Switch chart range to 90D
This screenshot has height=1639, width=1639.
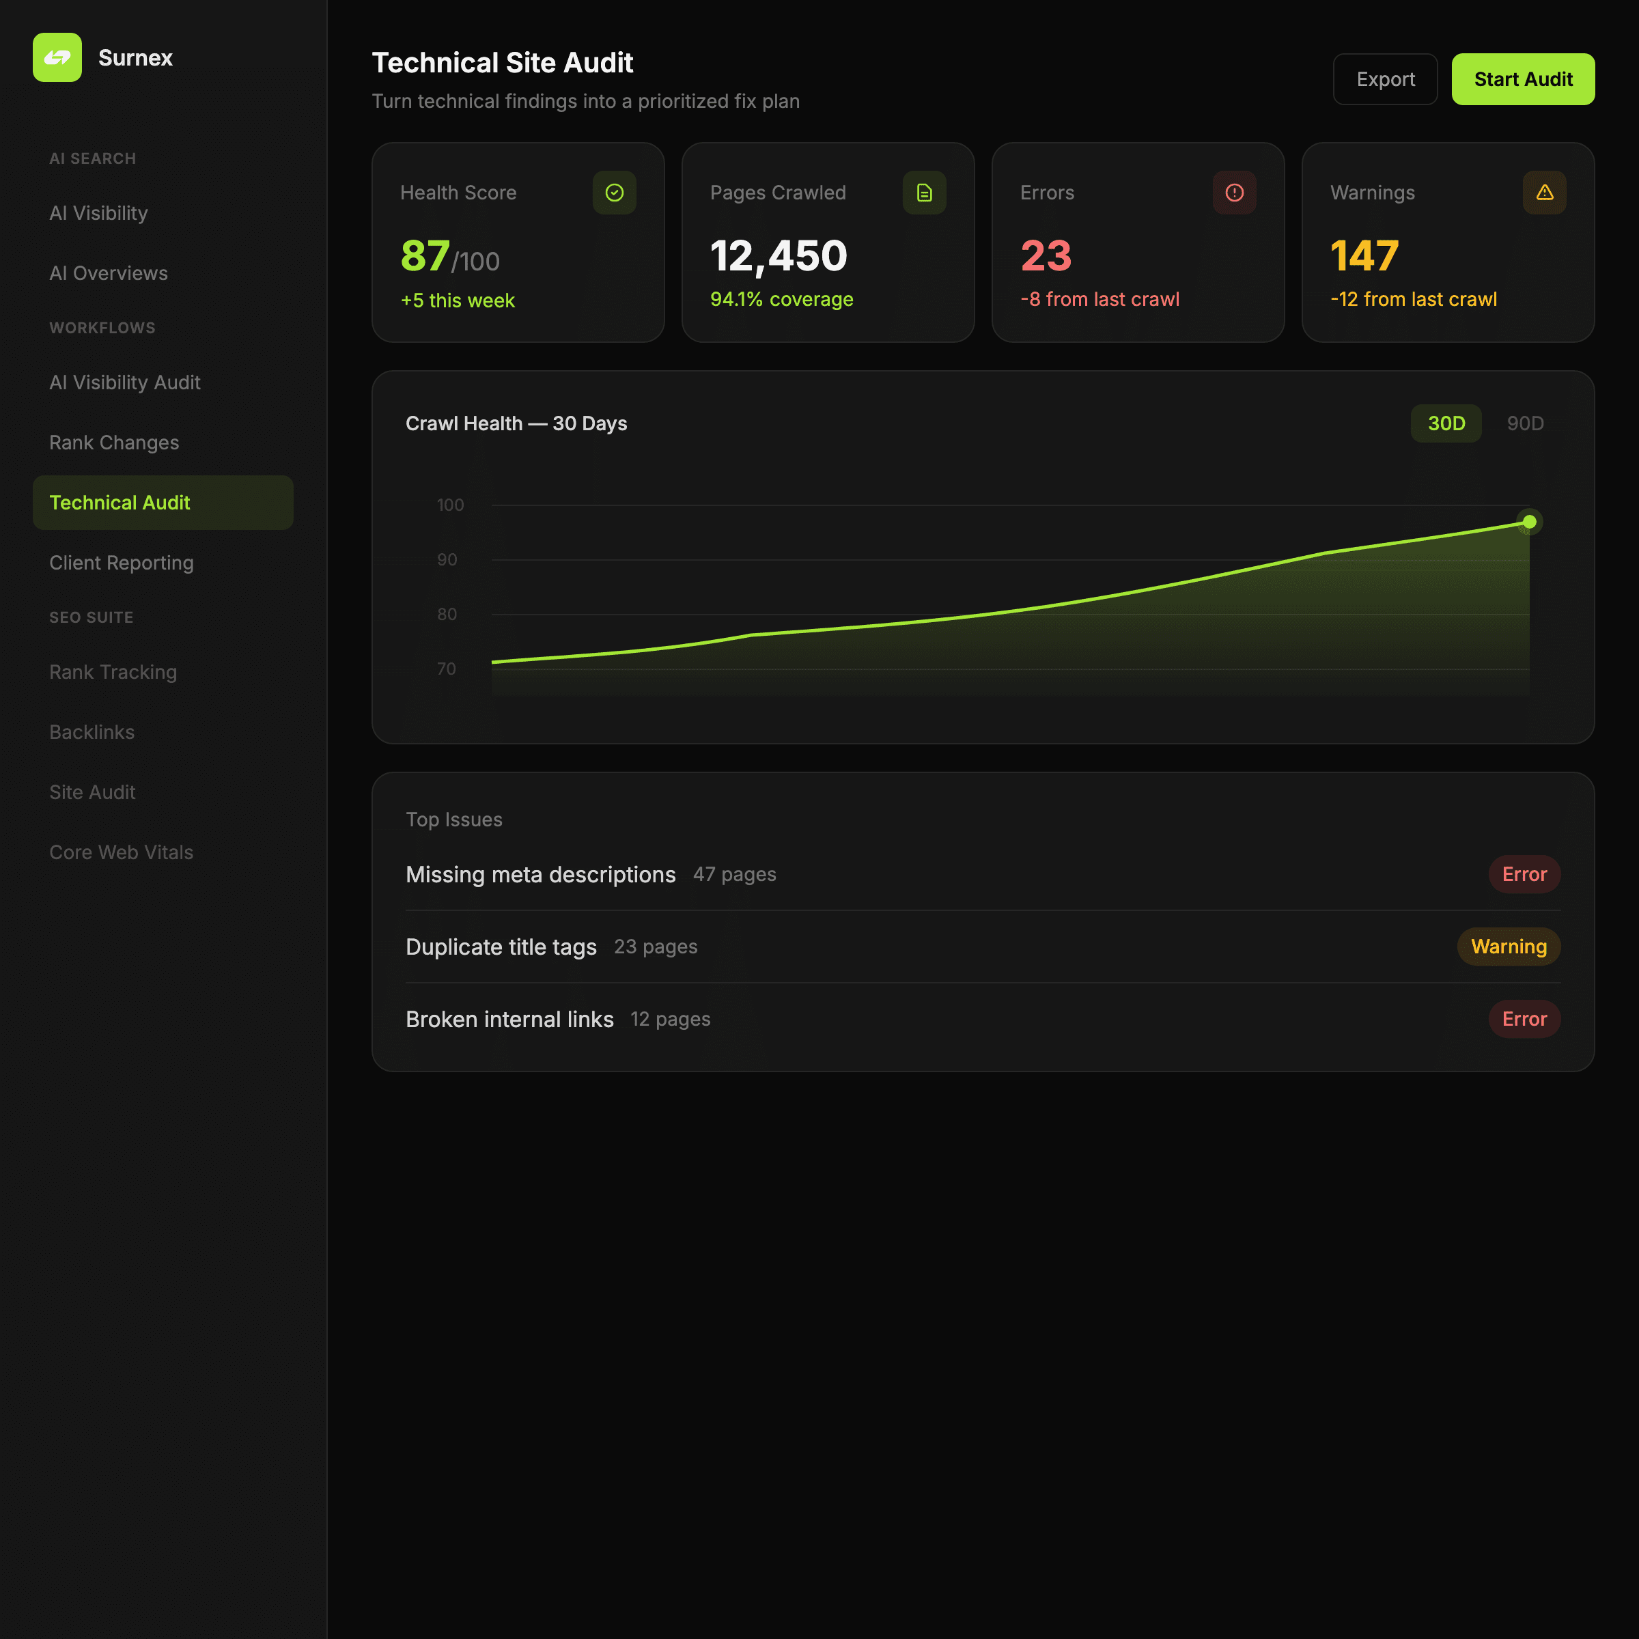(x=1524, y=423)
